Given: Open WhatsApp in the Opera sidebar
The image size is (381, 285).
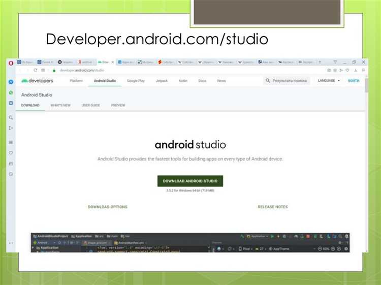Looking at the screenshot, I should [11, 92].
